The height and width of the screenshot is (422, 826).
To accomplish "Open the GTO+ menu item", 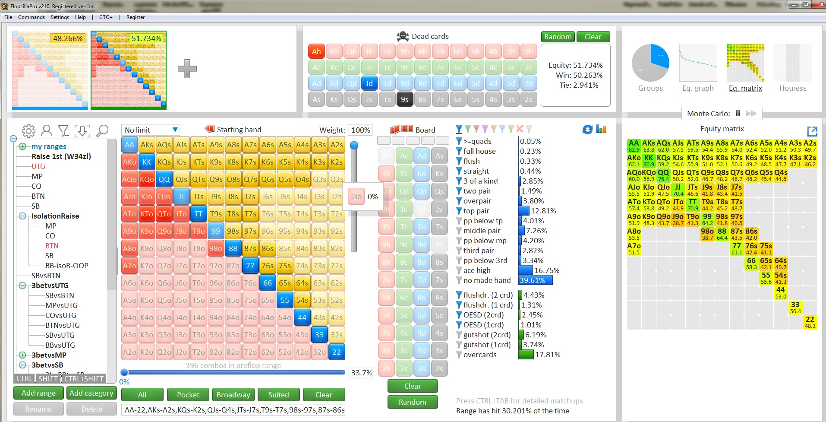I will point(106,17).
